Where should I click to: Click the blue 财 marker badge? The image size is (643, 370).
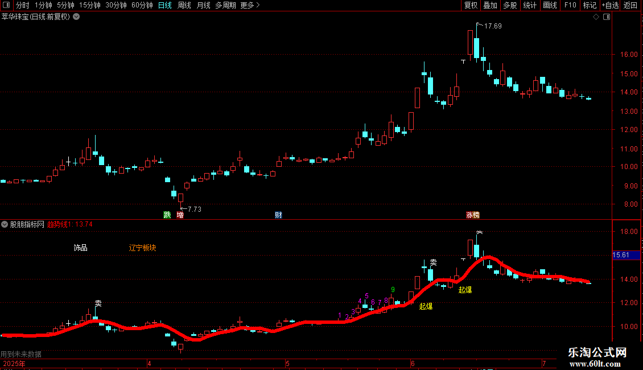pyautogui.click(x=278, y=215)
